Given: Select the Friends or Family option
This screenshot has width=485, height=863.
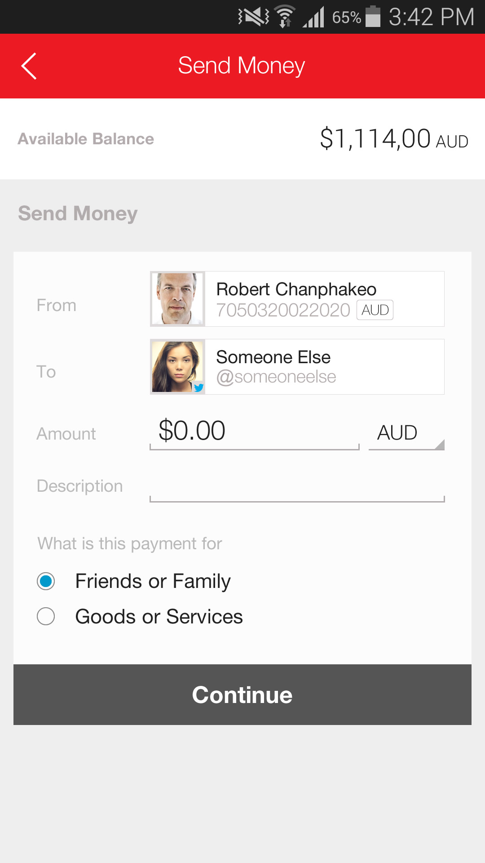Looking at the screenshot, I should pyautogui.click(x=46, y=581).
